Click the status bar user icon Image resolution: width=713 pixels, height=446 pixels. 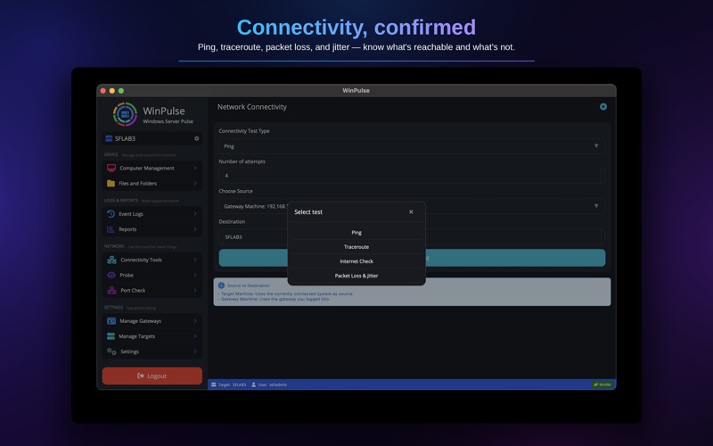click(x=254, y=384)
